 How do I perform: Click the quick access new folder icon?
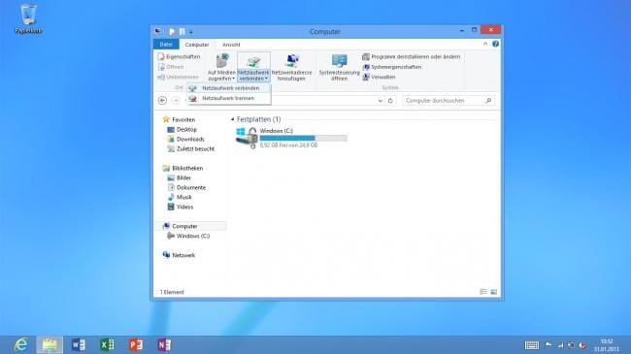tap(182, 31)
